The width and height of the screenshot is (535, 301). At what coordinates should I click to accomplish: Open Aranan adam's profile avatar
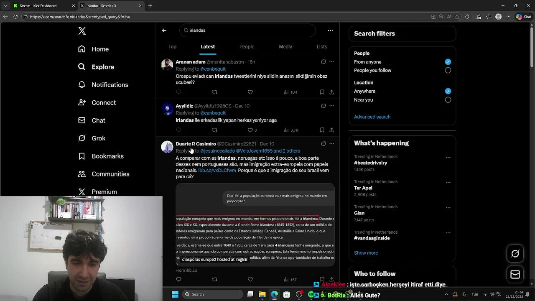point(167,64)
